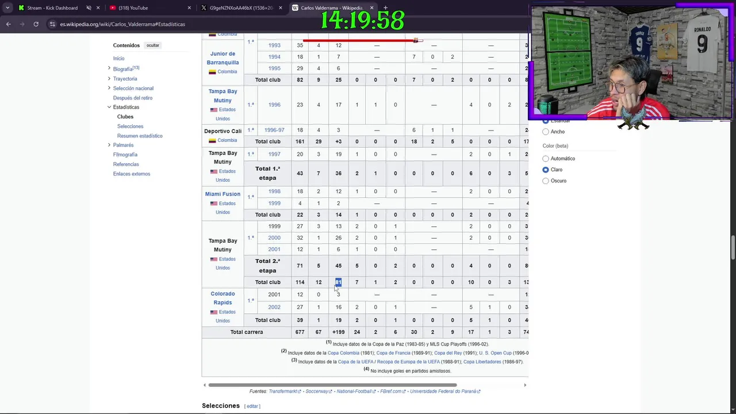736x414 pixels.
Task: Click Colombia flag under Junior de Barranquilla
Action: coord(212,72)
